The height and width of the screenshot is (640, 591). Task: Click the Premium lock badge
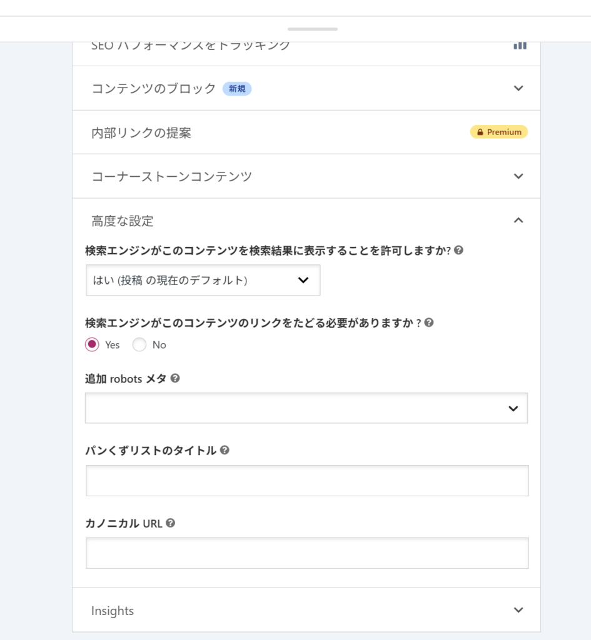coord(498,132)
